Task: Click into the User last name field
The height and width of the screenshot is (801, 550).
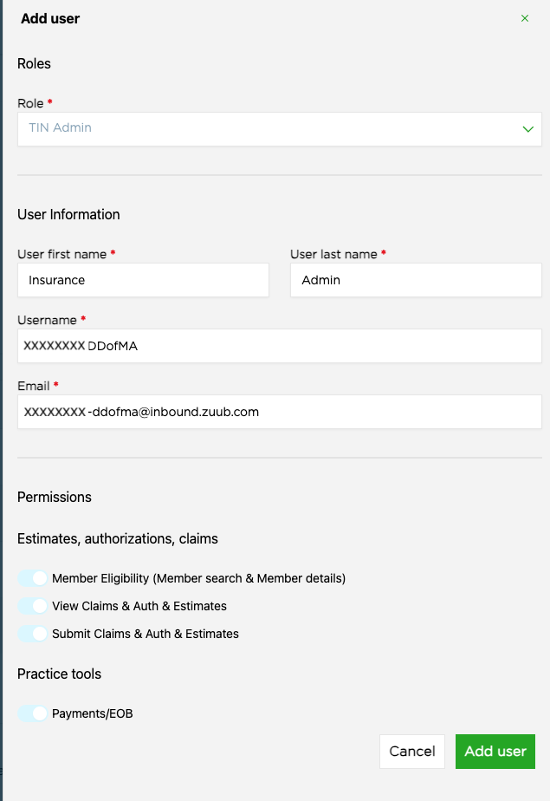Action: (x=416, y=280)
